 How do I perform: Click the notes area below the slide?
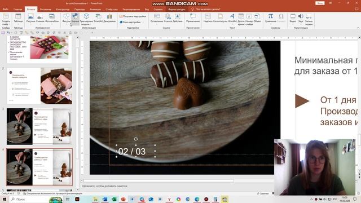pos(177,186)
